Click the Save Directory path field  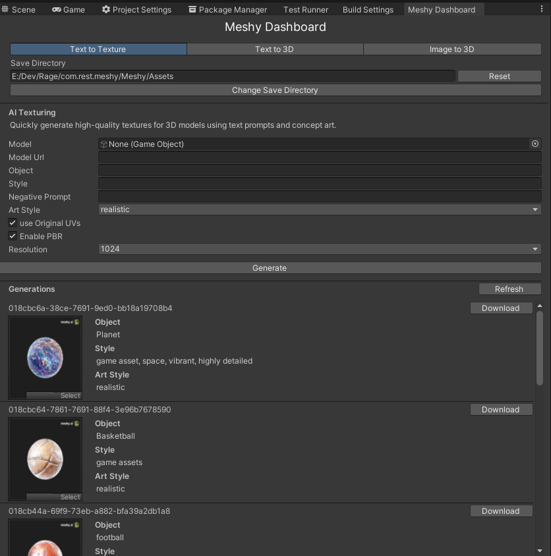233,76
